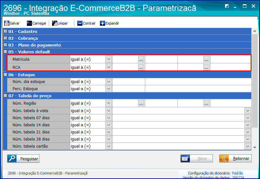Open first lookup button in Matricula row

point(141,59)
